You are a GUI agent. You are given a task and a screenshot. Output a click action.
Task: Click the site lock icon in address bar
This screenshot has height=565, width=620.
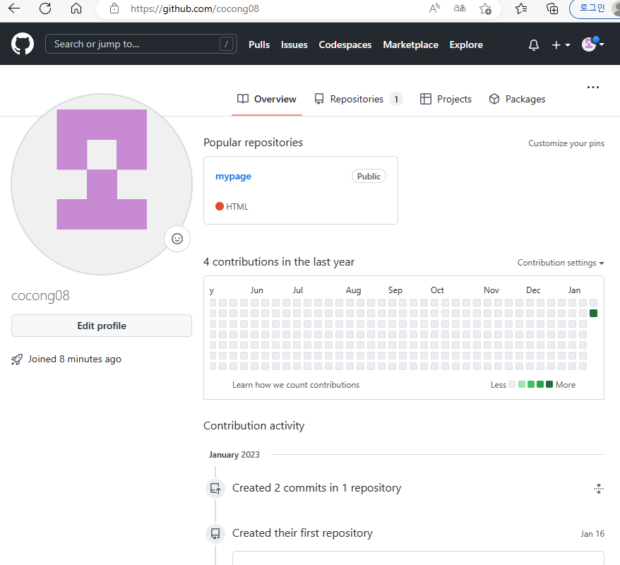click(x=114, y=8)
